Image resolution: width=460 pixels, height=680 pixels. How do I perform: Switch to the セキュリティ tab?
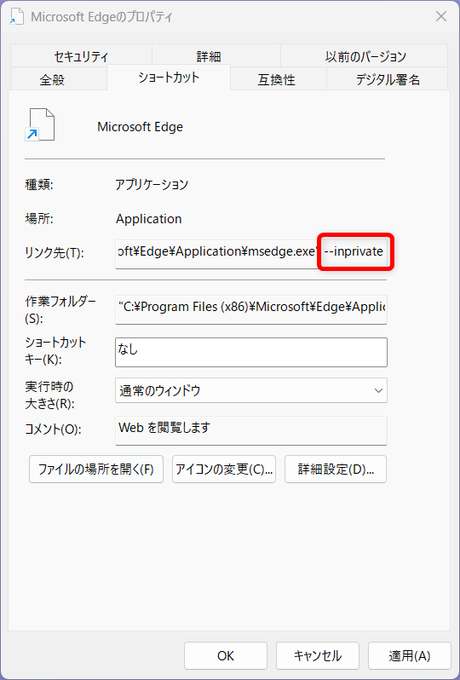pos(81,56)
